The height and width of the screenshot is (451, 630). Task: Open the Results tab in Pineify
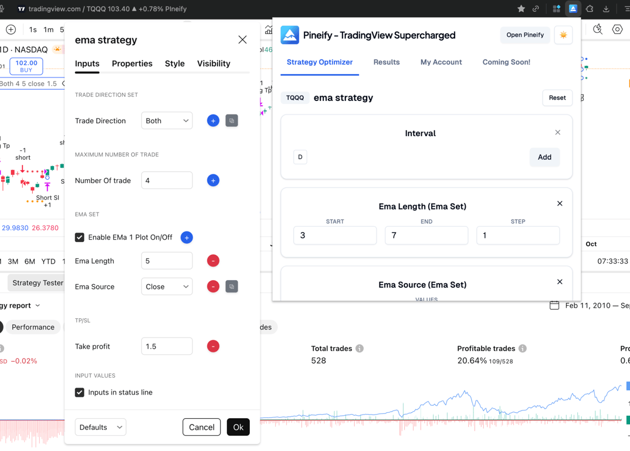pyautogui.click(x=387, y=62)
